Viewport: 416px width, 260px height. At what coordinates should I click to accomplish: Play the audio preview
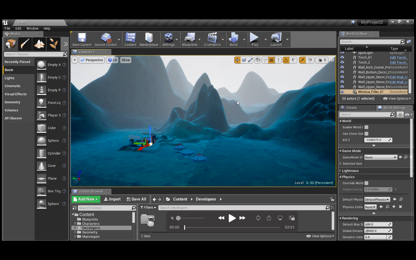pyautogui.click(x=232, y=218)
